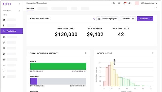Screen dimensions: 162x92
Task: Click the MEDIAN marker line in chart
Action: click(114, 72)
